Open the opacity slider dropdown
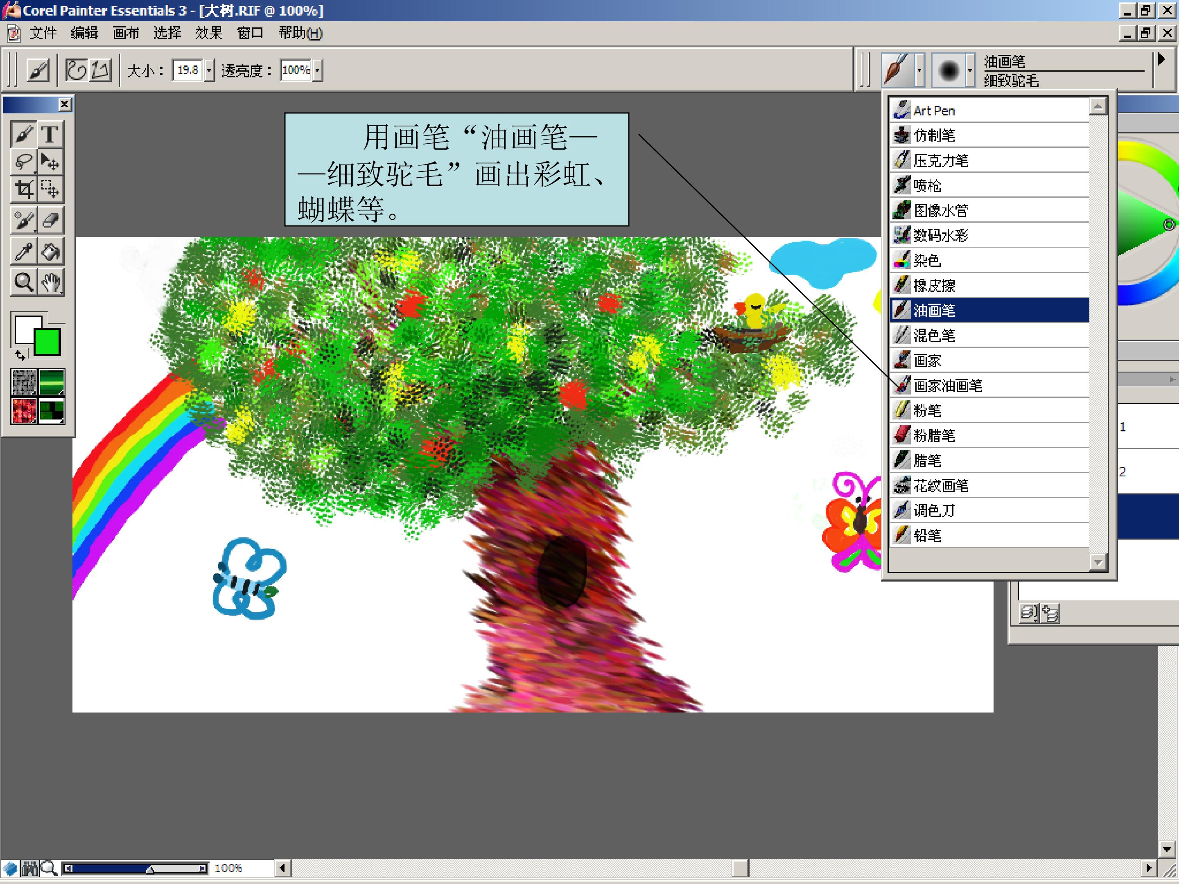Screen dimensions: 1179x884 [317, 70]
